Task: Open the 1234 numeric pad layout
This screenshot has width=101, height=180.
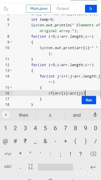Action: click(x=30, y=167)
